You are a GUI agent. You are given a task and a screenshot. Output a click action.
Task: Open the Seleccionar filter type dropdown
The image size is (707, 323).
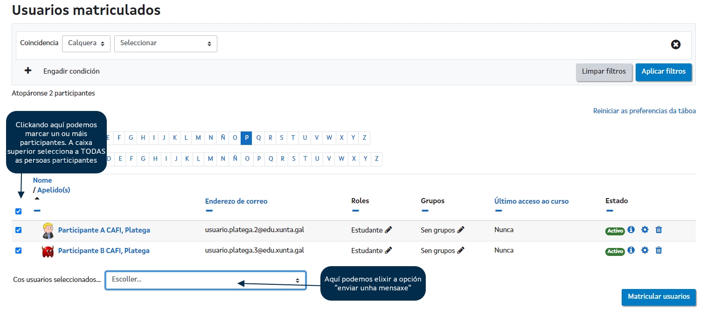click(x=166, y=43)
